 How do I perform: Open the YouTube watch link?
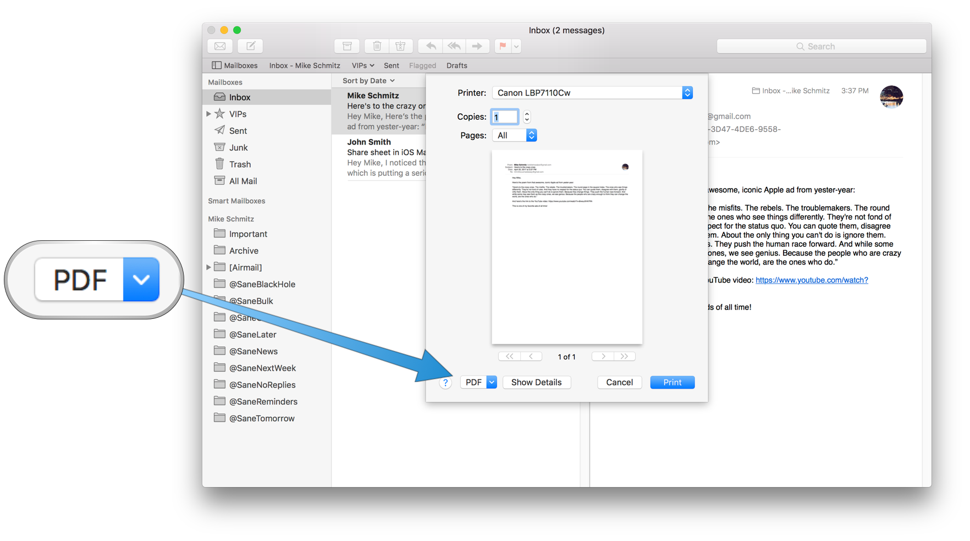[x=811, y=280]
